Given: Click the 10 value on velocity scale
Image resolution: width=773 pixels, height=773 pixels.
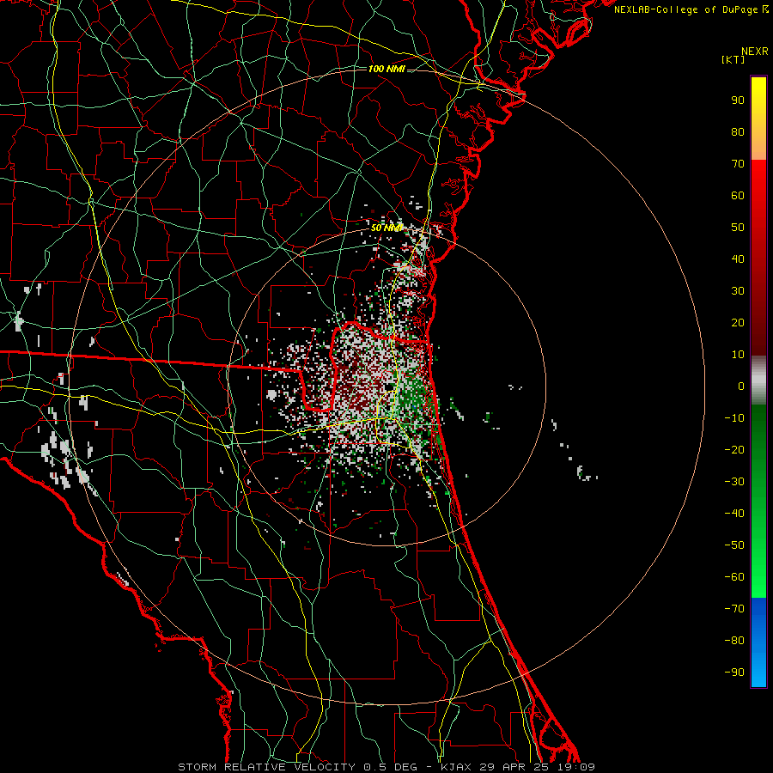Looking at the screenshot, I should [738, 355].
